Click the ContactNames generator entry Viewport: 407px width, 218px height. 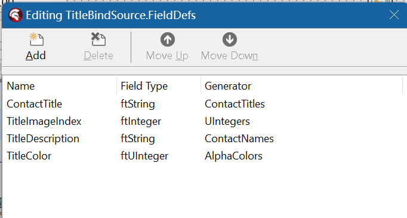[x=239, y=139]
